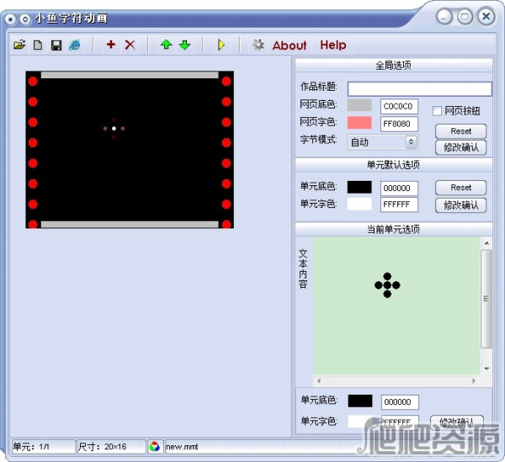The width and height of the screenshot is (505, 462).
Task: Click the 当前单元选项 section header
Action: (394, 229)
